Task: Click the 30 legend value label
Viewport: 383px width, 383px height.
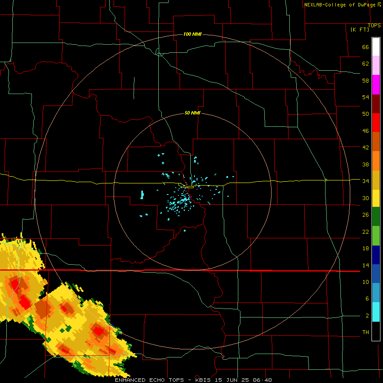Action: click(x=366, y=198)
